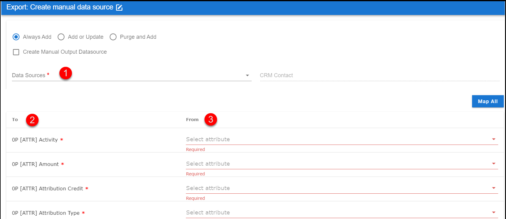Viewport: 506px width, 219px height.
Task: Click Required message under the Activity field
Action: (x=195, y=149)
